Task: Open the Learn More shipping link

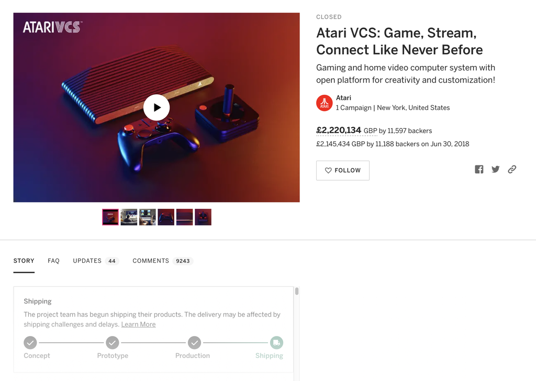Action: coord(138,324)
